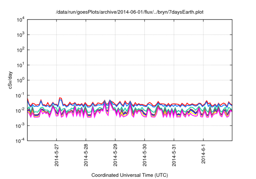Viewport: 256px width, 179px height.
Task: Click the 10^-1 y-axis tick label
Action: [x=20, y=95]
